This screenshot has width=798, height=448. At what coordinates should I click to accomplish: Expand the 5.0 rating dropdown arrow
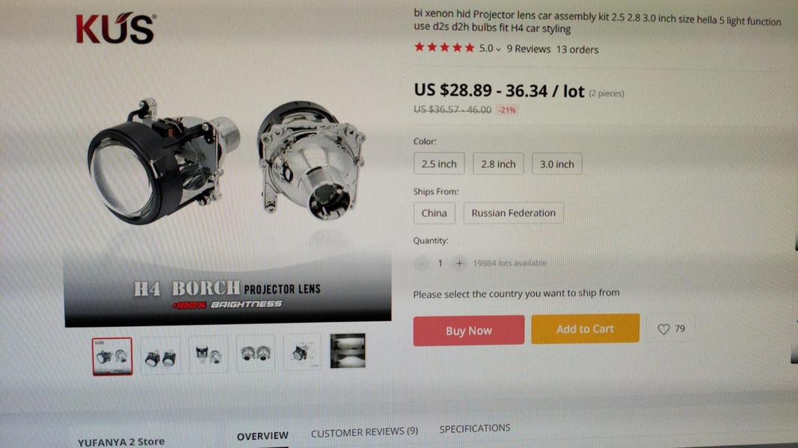click(498, 50)
